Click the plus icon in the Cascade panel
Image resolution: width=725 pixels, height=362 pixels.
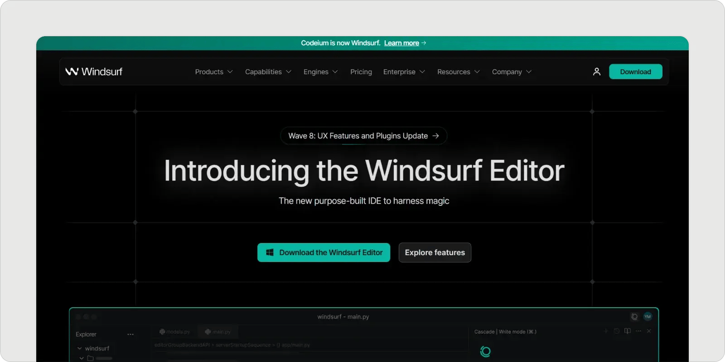606,331
